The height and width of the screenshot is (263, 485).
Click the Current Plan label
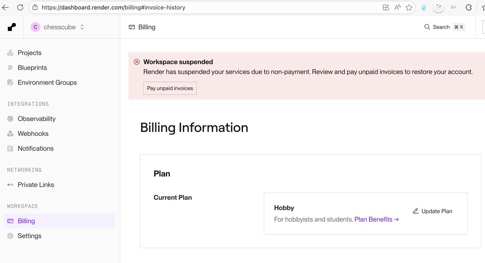pyautogui.click(x=173, y=198)
